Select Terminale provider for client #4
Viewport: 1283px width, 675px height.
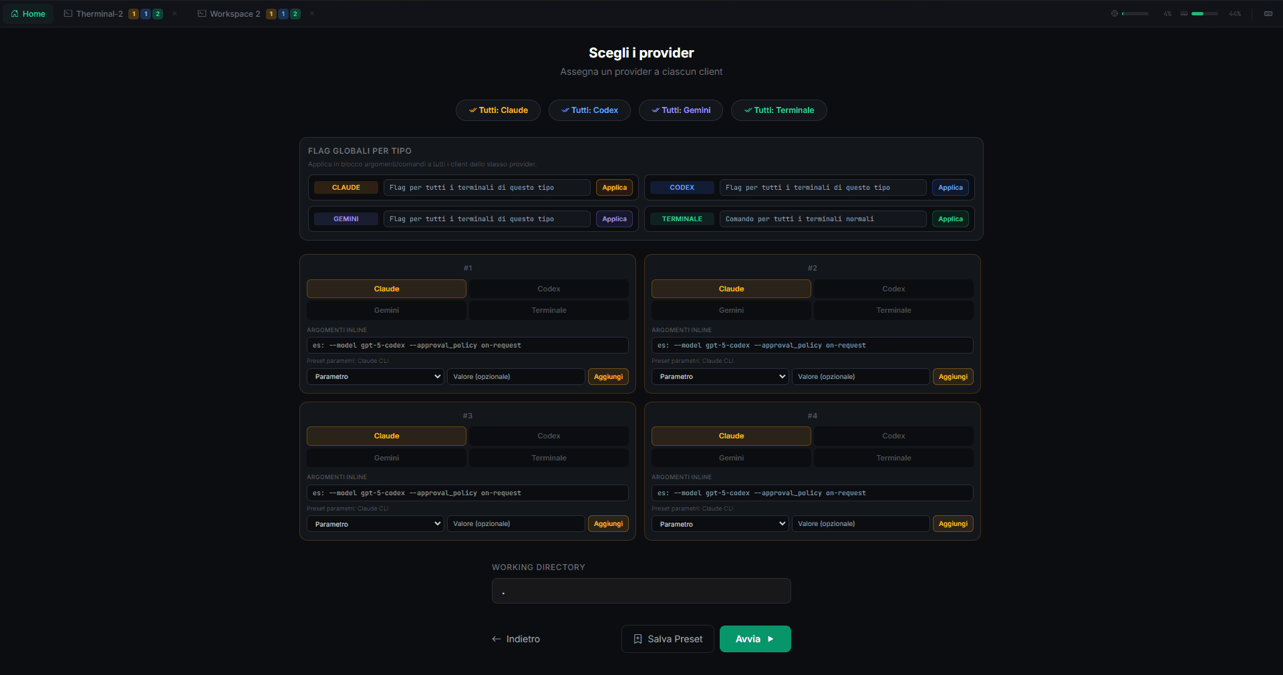(893, 458)
